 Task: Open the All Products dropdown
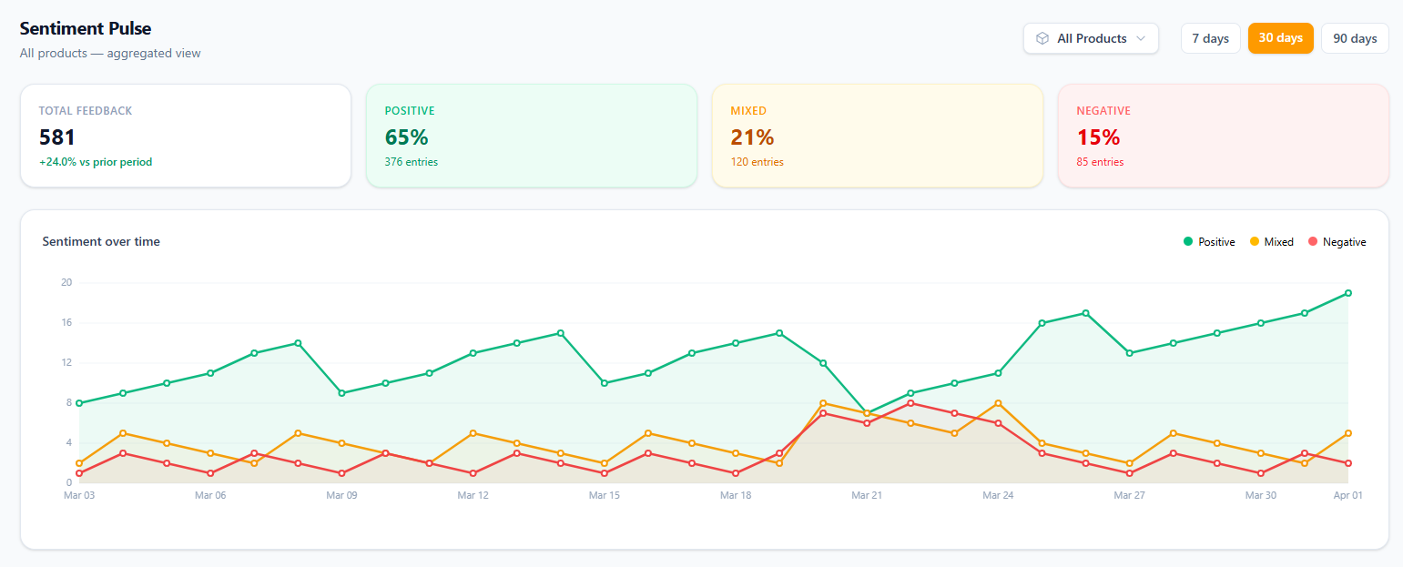[x=1091, y=38]
